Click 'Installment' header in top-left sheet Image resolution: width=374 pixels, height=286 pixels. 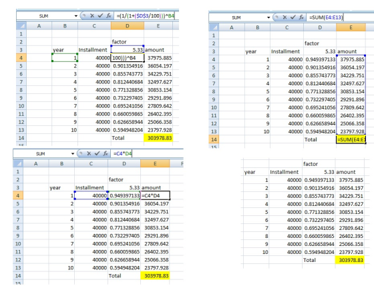tap(93, 50)
